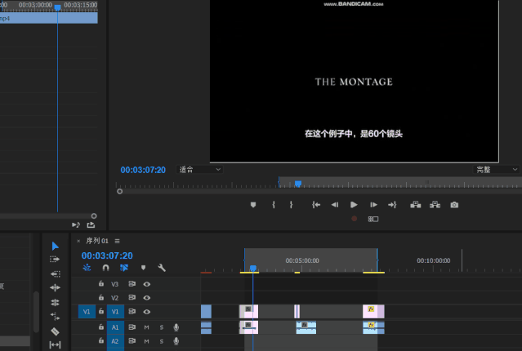The width and height of the screenshot is (522, 351).
Task: Lock audio track A2
Action: click(101, 340)
